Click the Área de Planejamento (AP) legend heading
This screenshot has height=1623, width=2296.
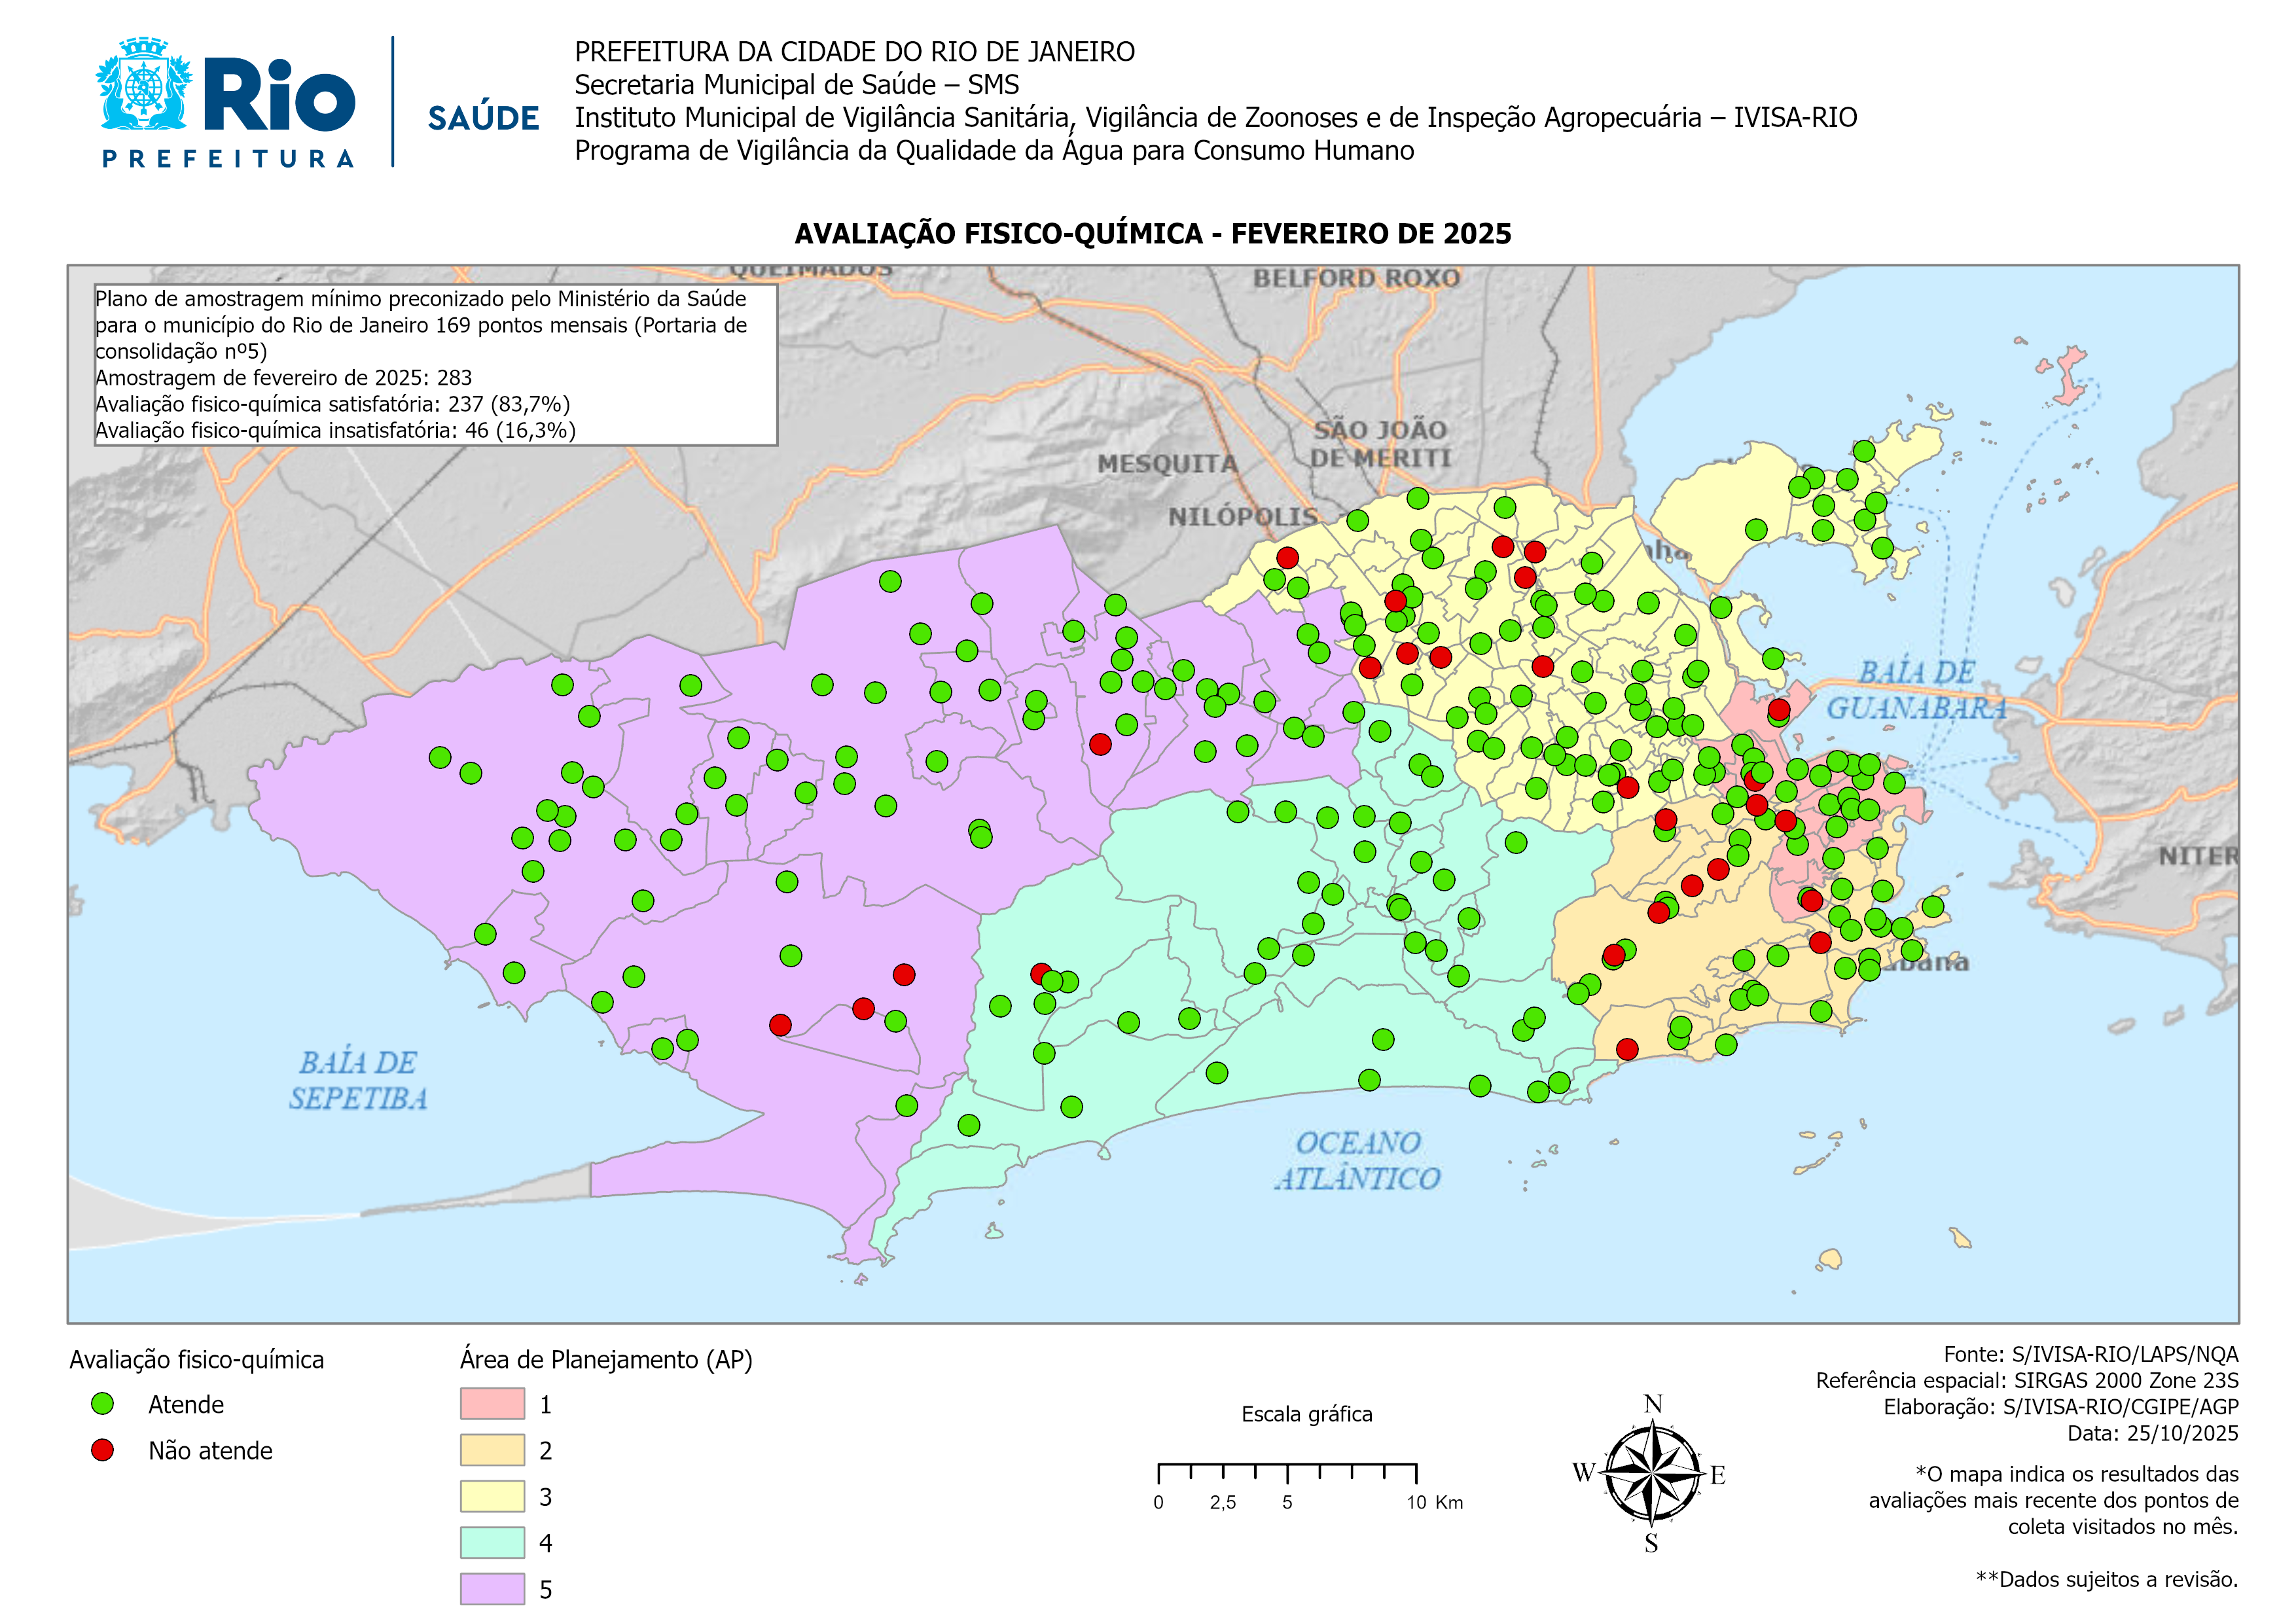point(606,1359)
